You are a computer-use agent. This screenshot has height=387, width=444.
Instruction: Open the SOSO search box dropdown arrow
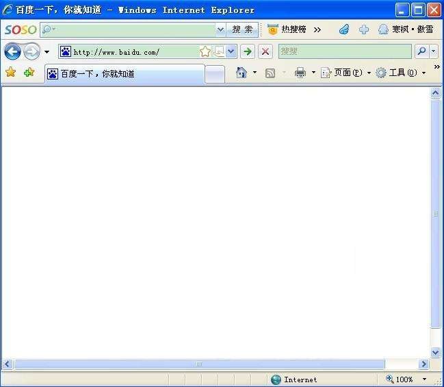pyautogui.click(x=220, y=29)
